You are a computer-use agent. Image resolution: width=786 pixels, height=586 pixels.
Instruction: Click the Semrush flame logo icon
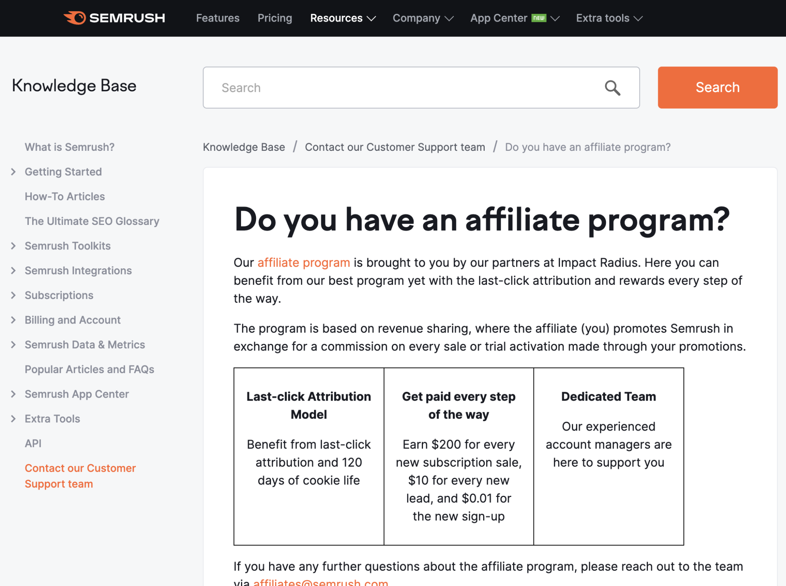pos(76,18)
